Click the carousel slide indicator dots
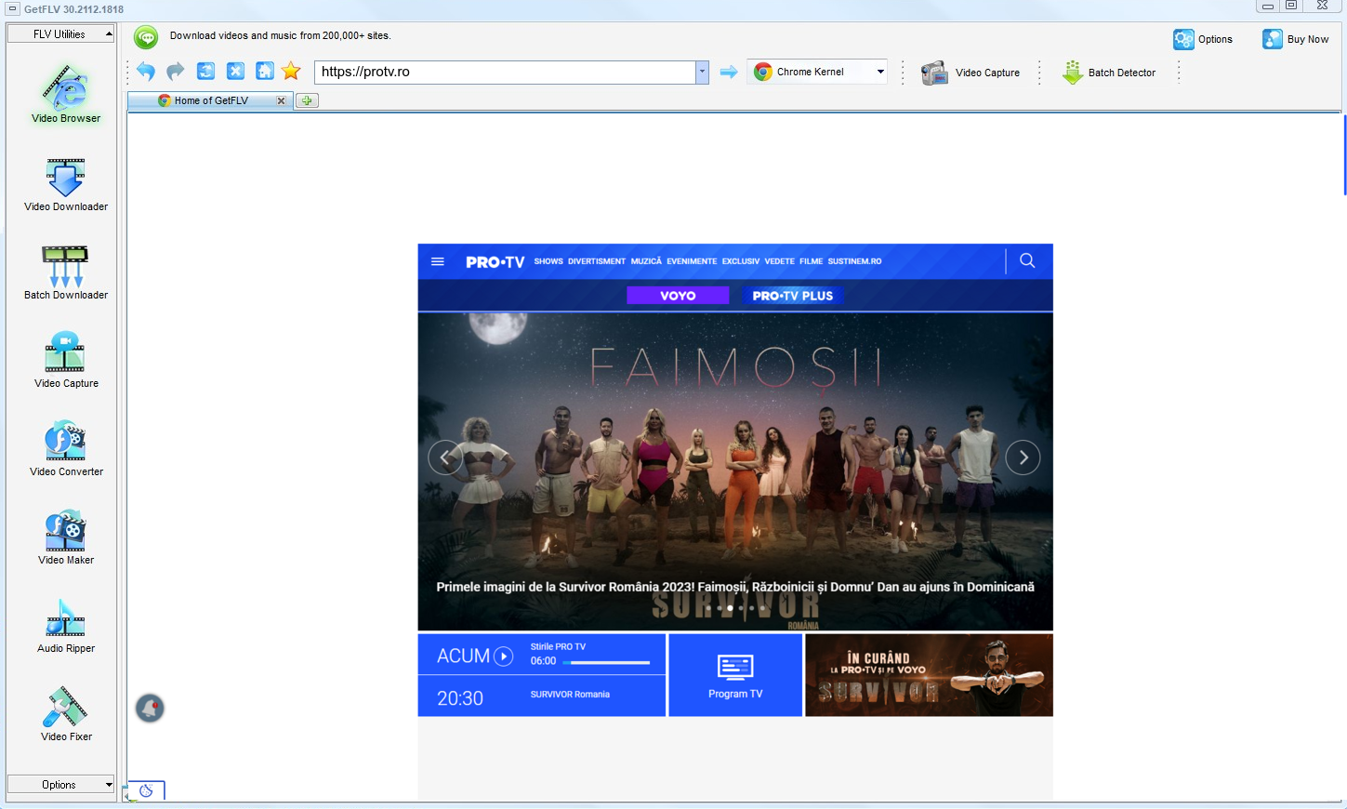Screen dimensions: 1347x809 pyautogui.click(x=735, y=608)
